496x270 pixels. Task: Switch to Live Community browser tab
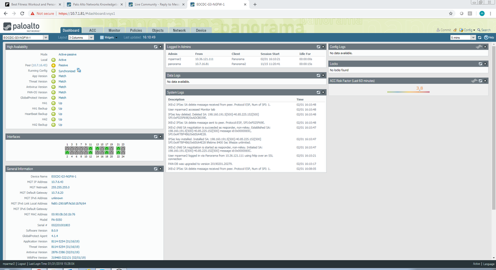[156, 4]
